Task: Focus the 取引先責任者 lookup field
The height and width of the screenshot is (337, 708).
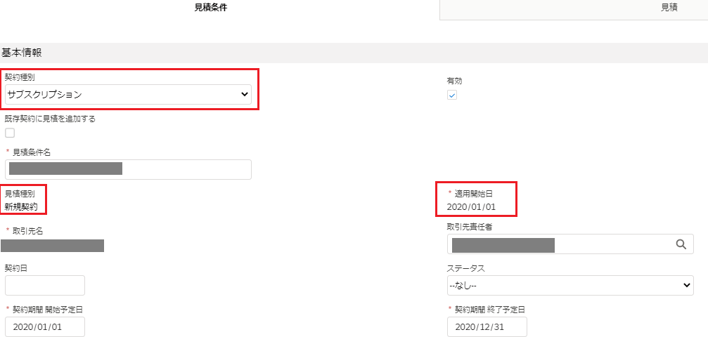Action: tap(559, 244)
